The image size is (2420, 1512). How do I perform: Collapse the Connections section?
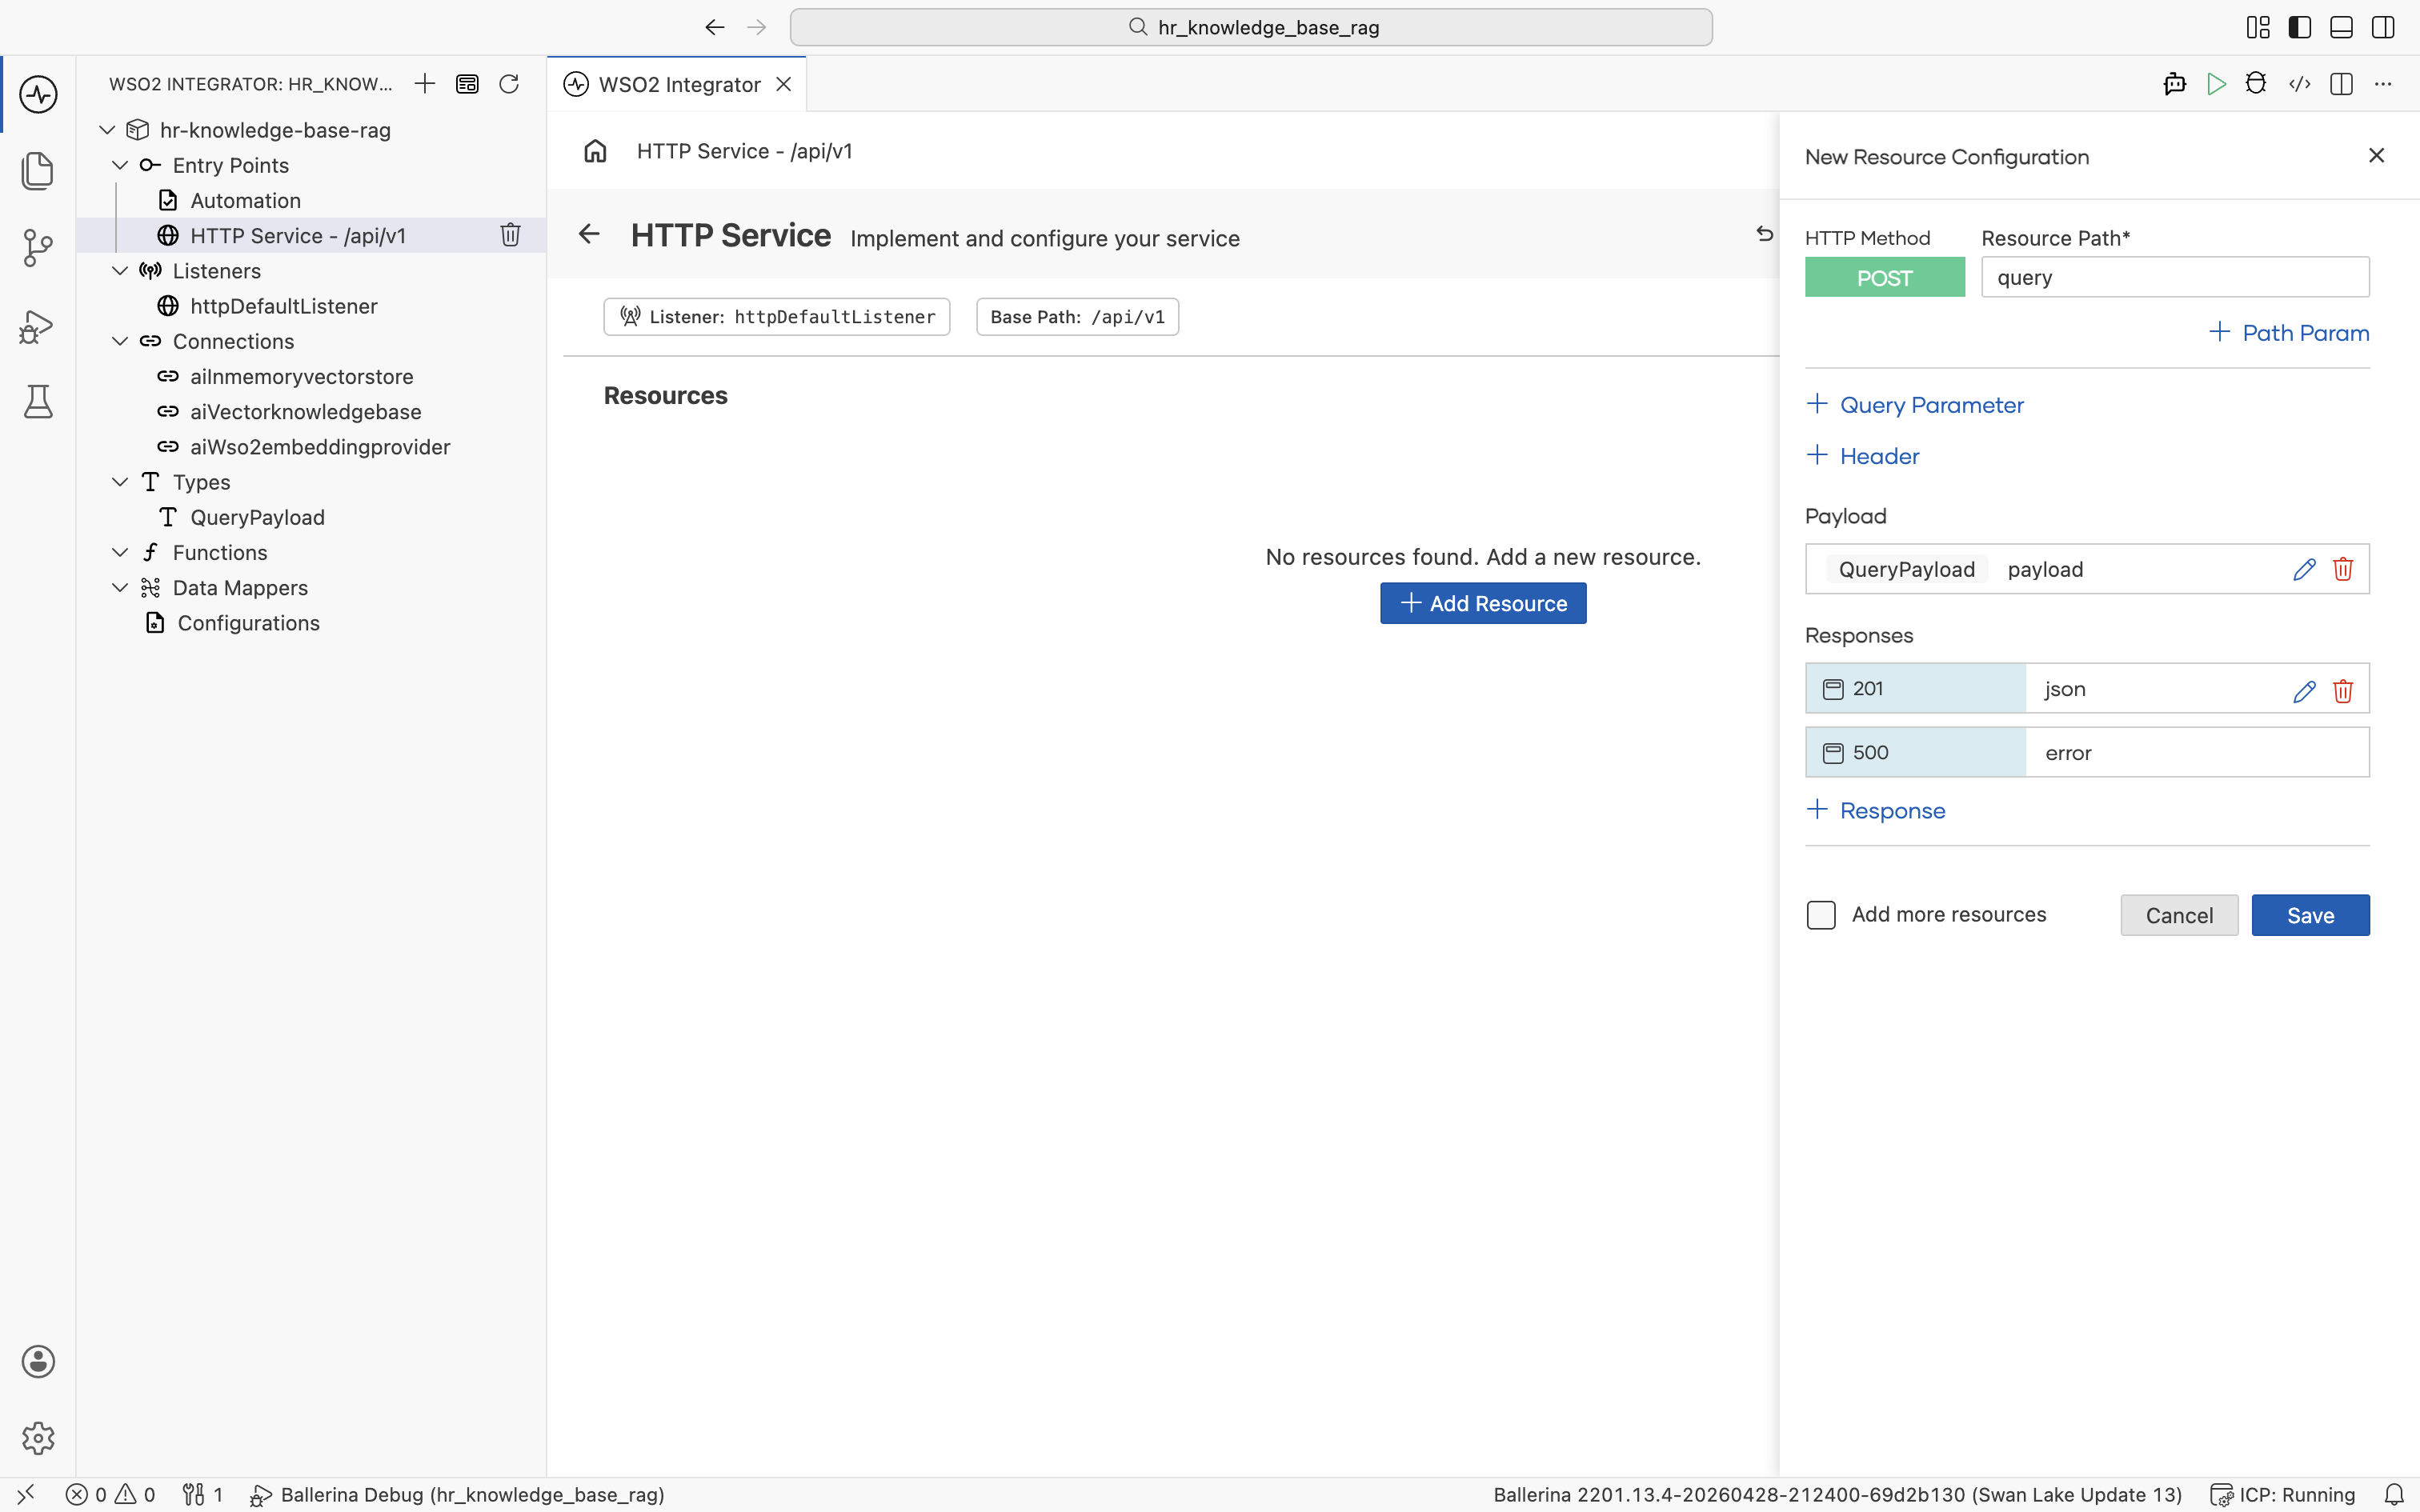(x=120, y=341)
